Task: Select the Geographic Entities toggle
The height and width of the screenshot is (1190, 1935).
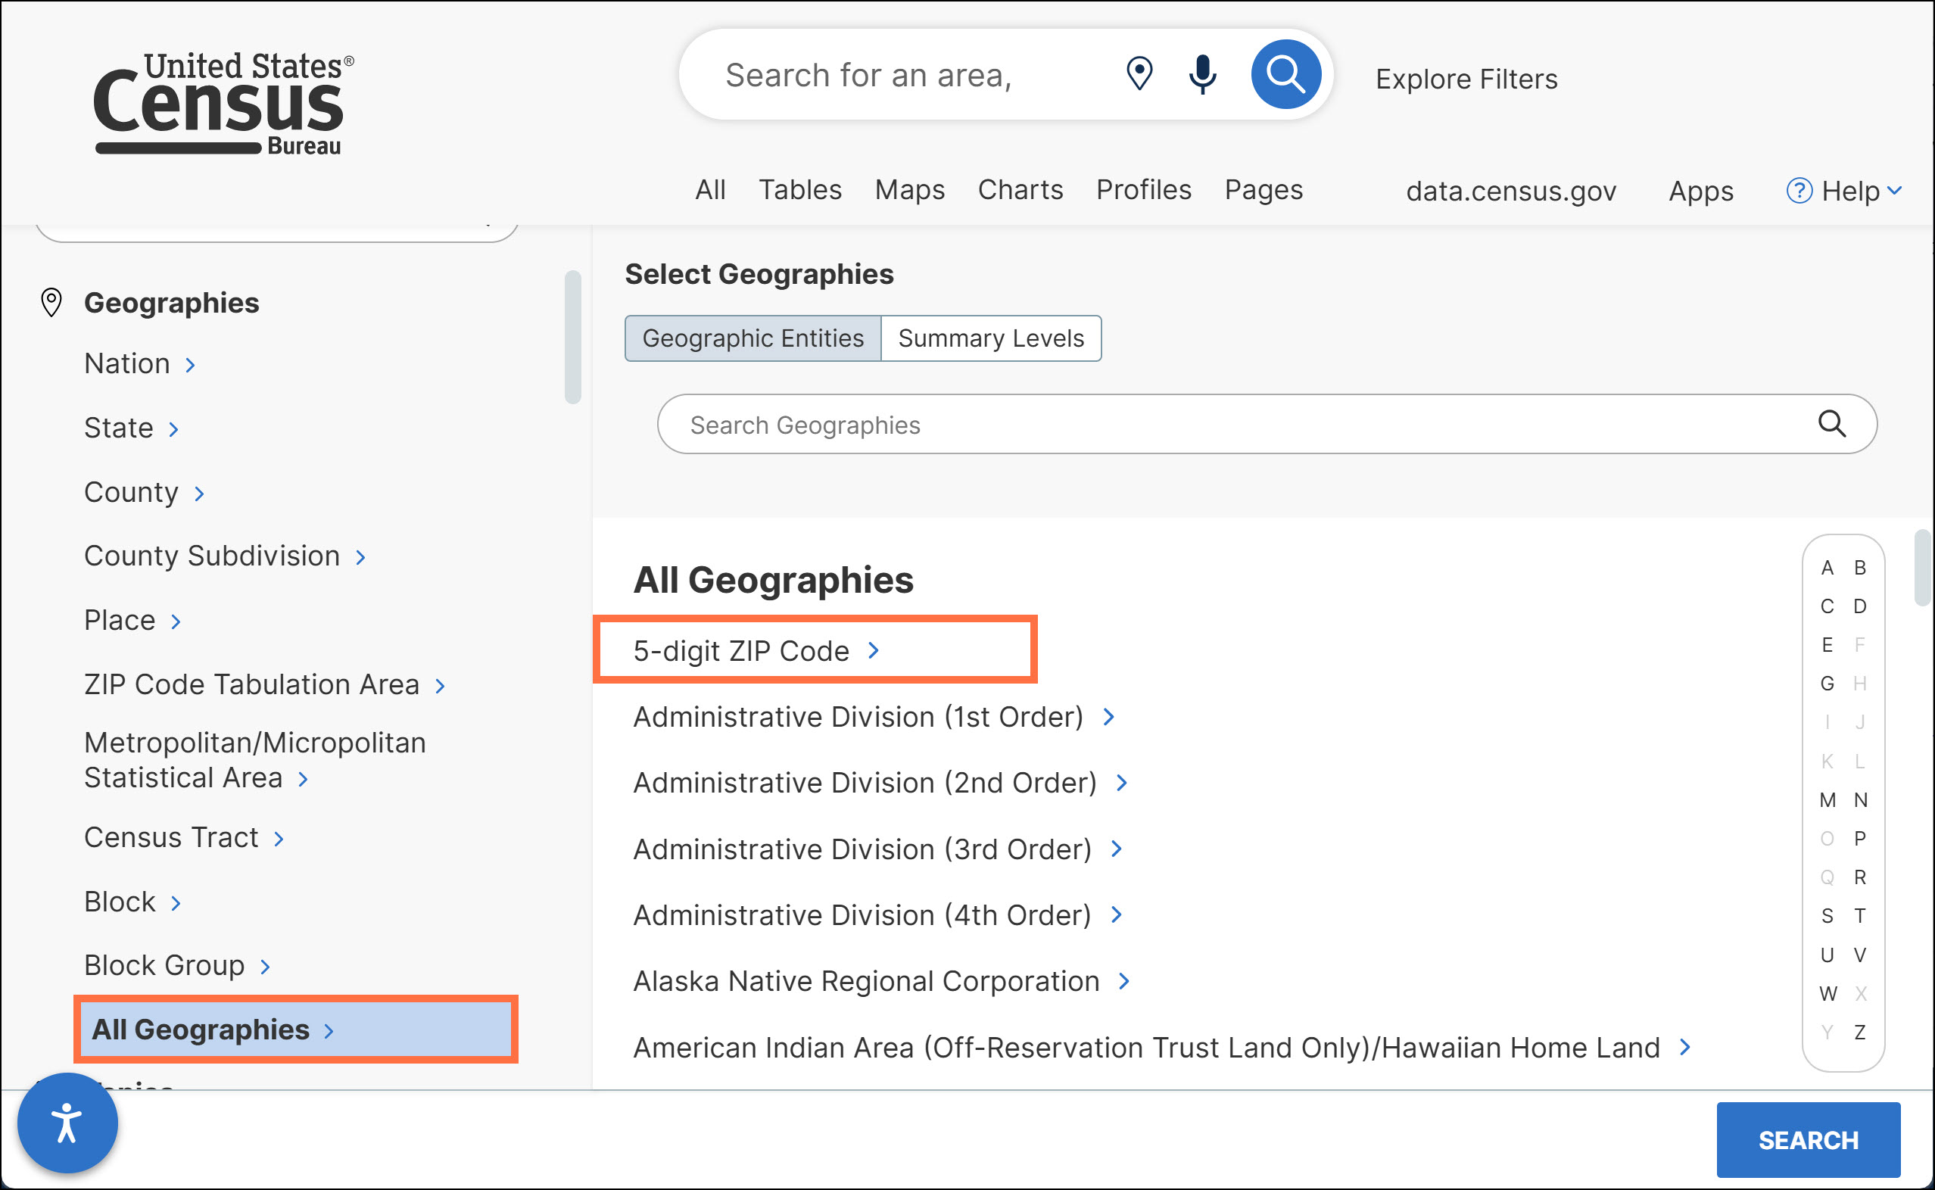Action: pyautogui.click(x=752, y=338)
